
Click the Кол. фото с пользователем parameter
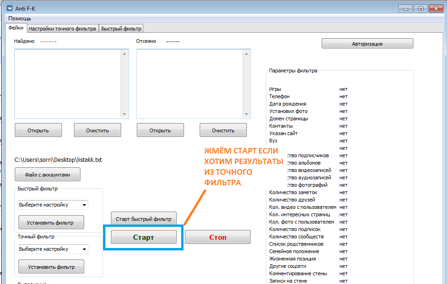coord(301,222)
